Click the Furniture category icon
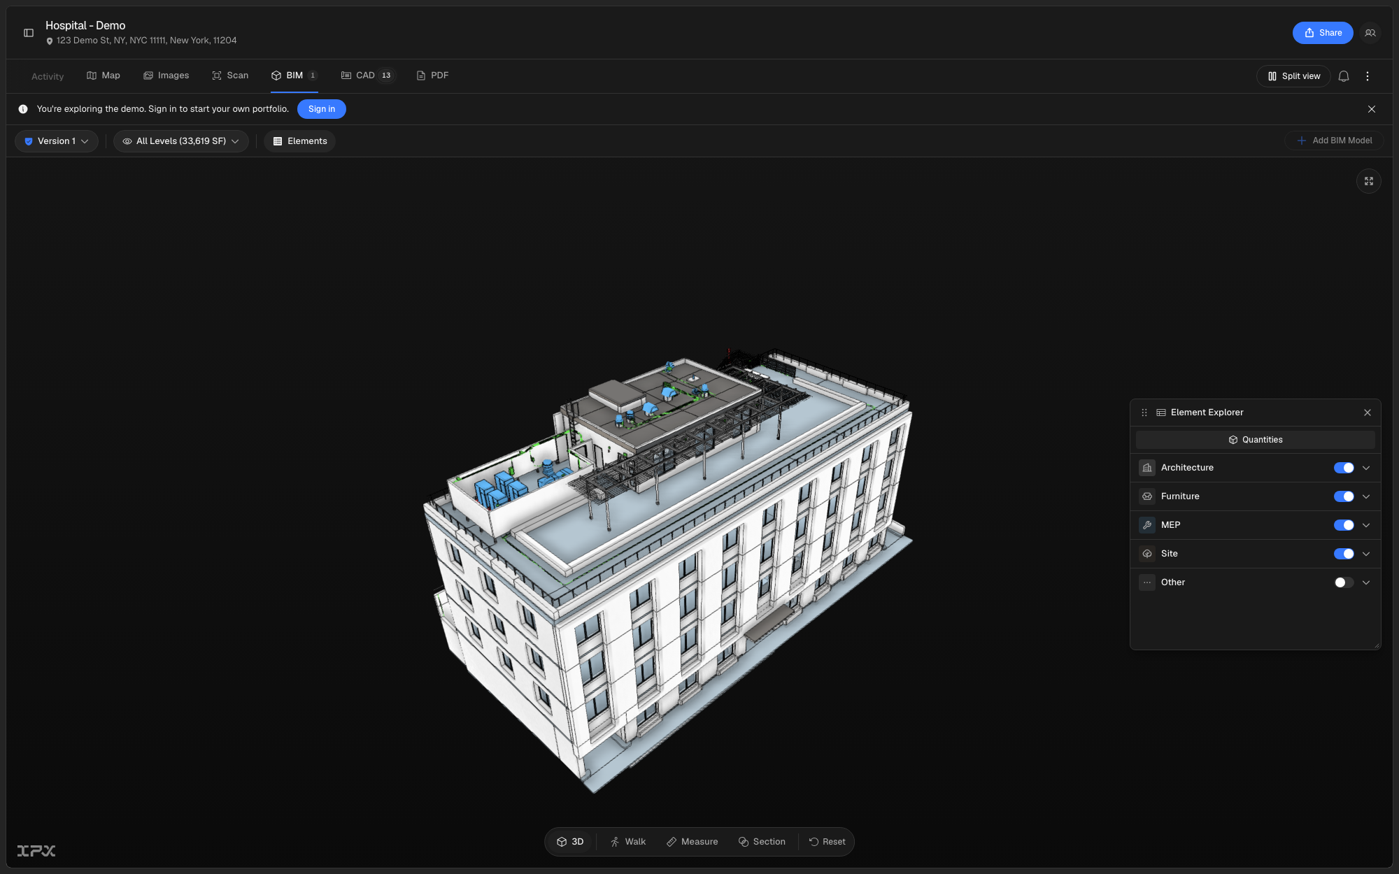 [1147, 496]
